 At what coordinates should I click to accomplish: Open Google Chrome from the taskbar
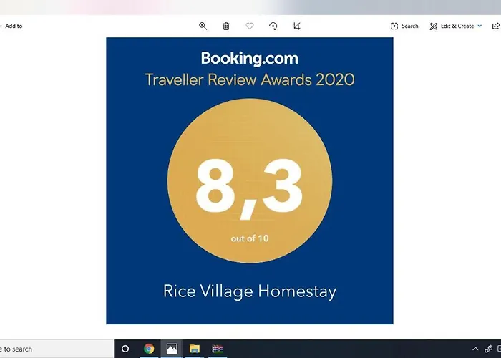coord(149,349)
